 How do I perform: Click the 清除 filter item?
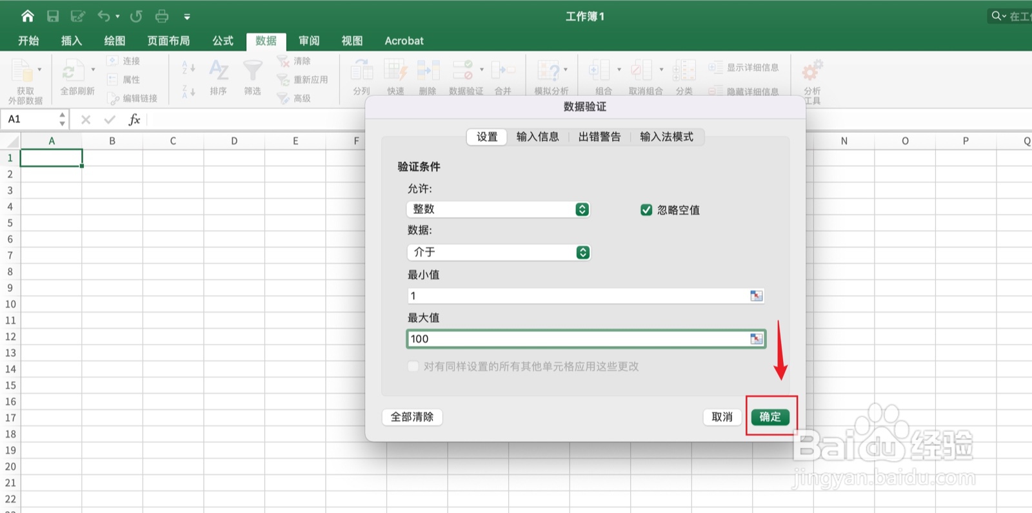click(x=294, y=61)
